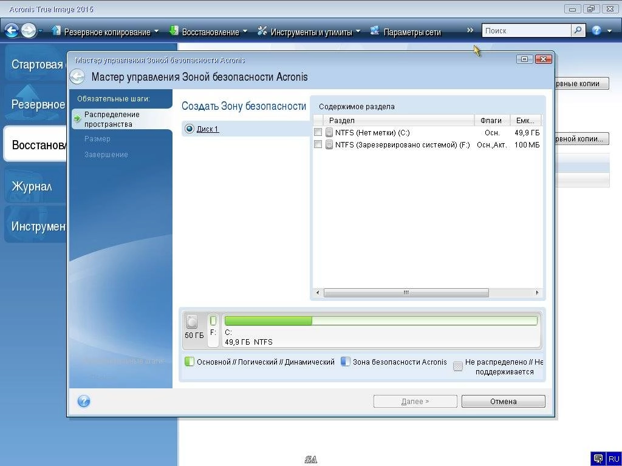Switch keyboard language via RU indicator

(x=613, y=459)
